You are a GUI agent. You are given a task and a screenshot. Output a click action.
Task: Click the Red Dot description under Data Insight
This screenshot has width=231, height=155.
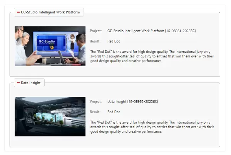pyautogui.click(x=152, y=127)
